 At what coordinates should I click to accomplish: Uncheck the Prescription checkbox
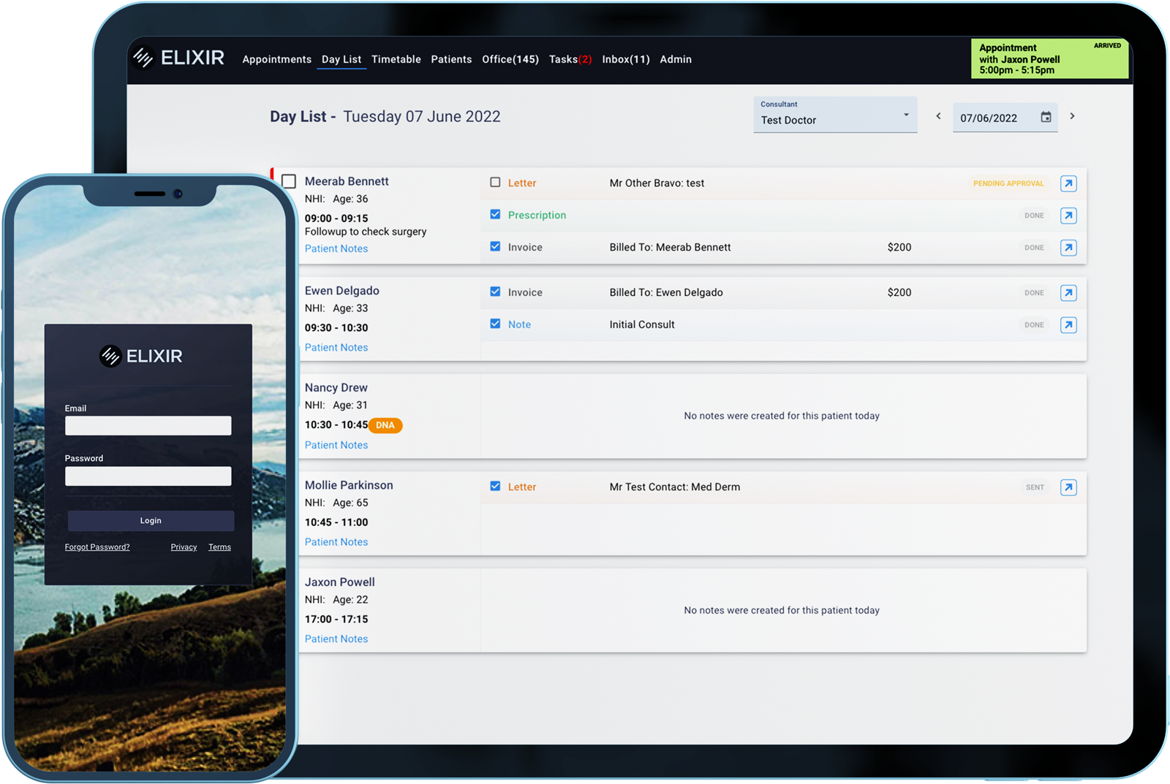pos(495,215)
